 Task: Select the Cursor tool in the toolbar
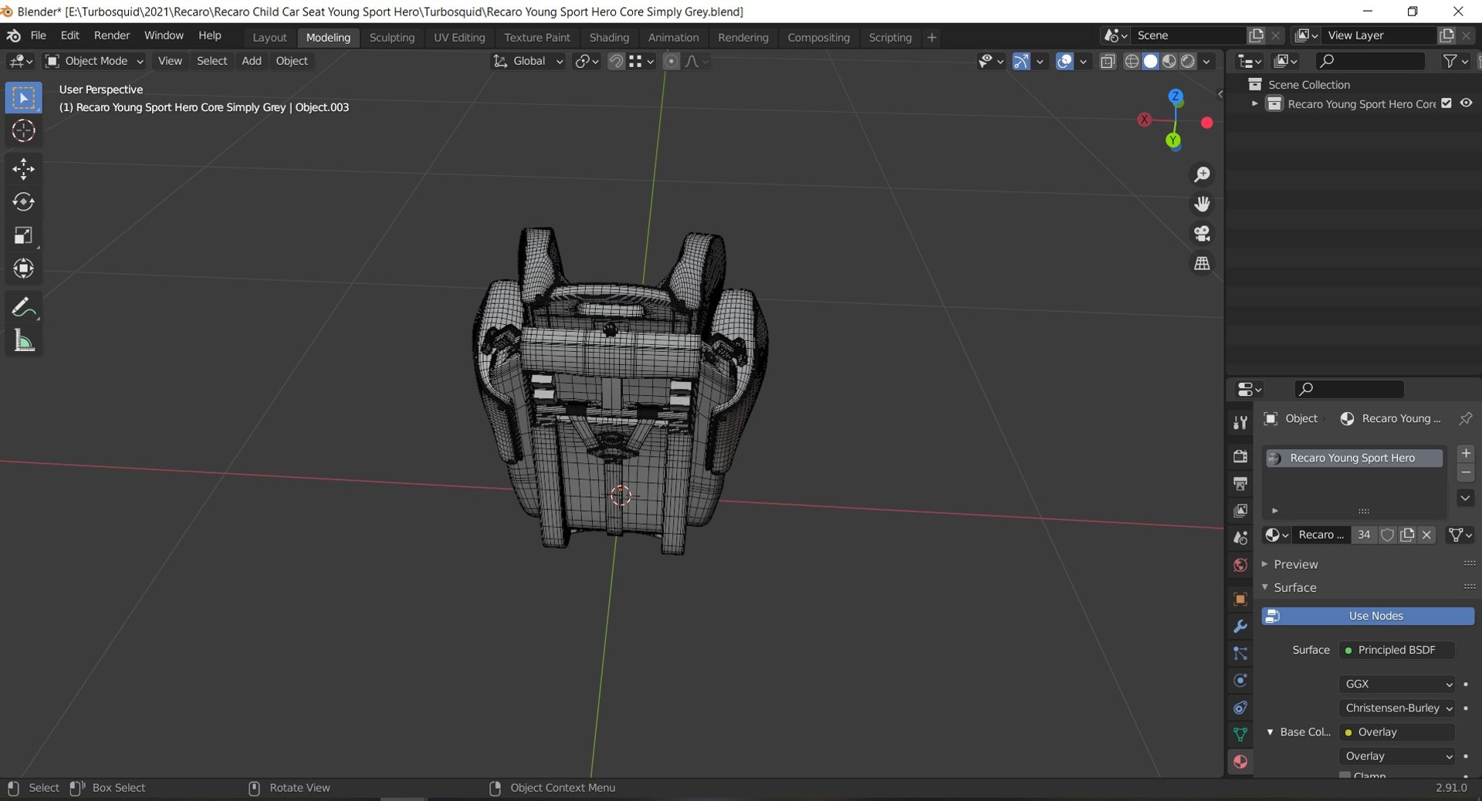(x=23, y=131)
